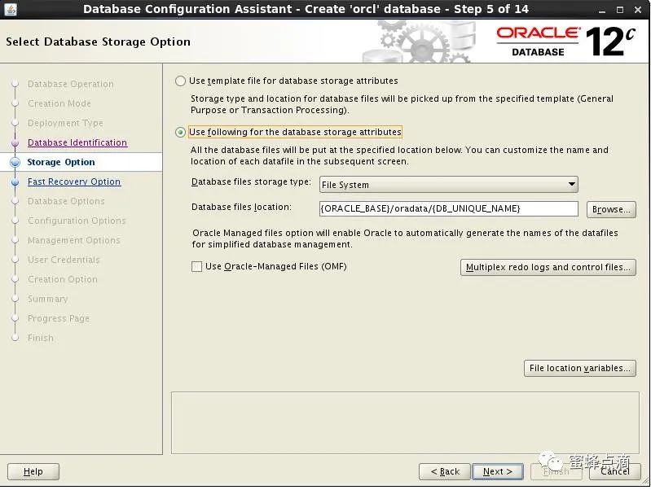The height and width of the screenshot is (490, 651).
Task: Open Database files storage type dropdown
Action: (448, 185)
